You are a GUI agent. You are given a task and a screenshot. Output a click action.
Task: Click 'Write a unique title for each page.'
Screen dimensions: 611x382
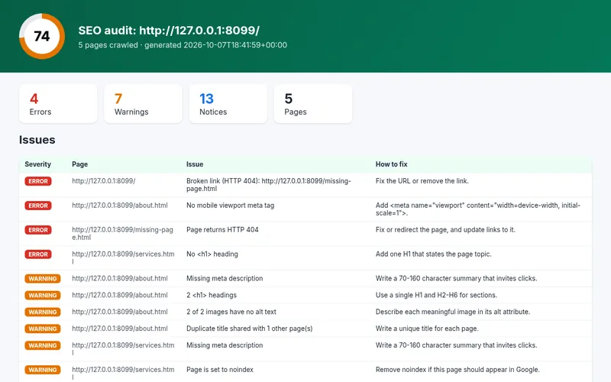click(427, 329)
